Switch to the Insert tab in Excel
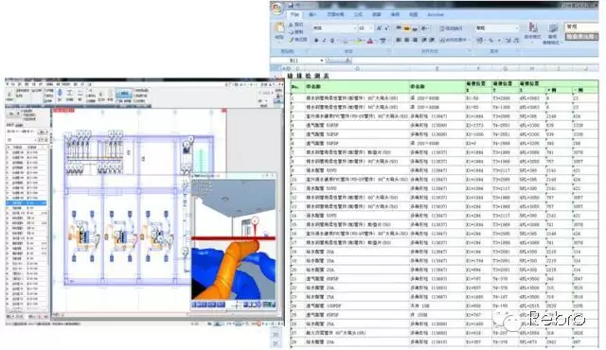Screen dimensions: 606x350 (312, 15)
